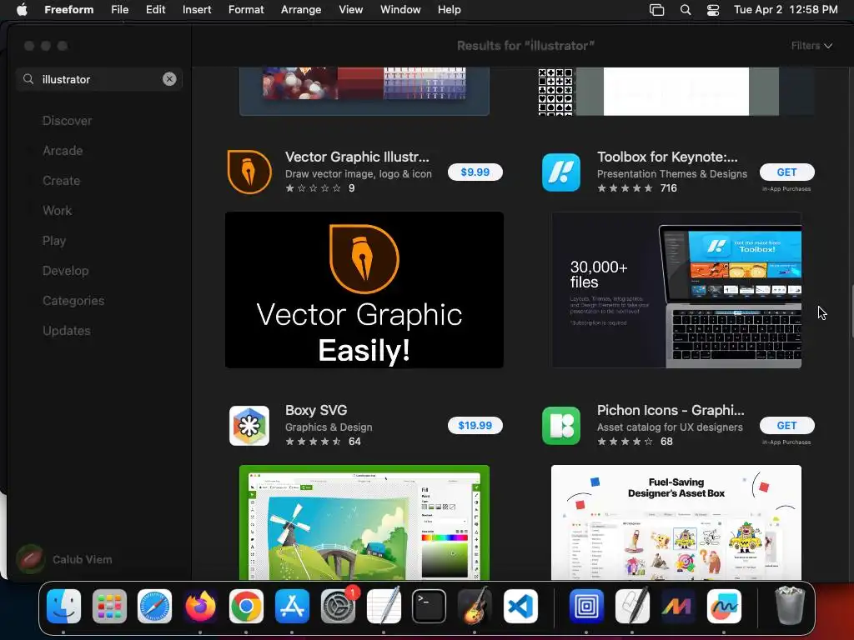Open the View menu

pyautogui.click(x=350, y=9)
